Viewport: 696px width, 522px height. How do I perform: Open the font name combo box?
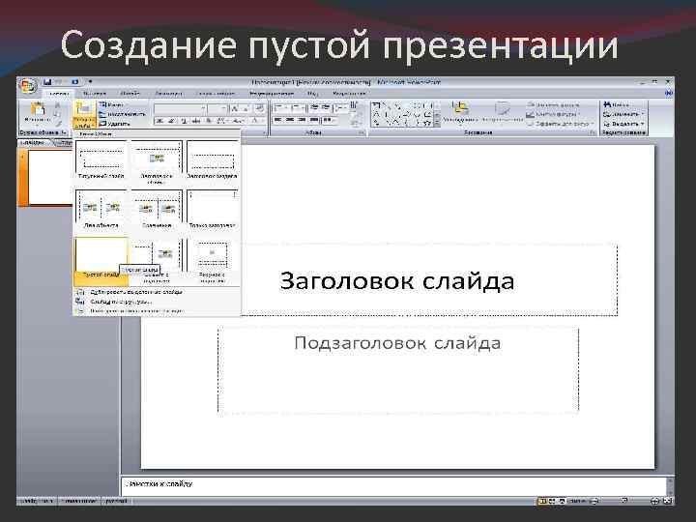coord(180,108)
